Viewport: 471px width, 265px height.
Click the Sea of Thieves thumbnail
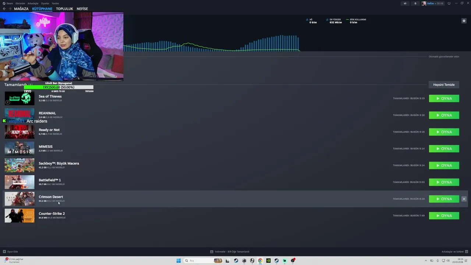pyautogui.click(x=20, y=98)
